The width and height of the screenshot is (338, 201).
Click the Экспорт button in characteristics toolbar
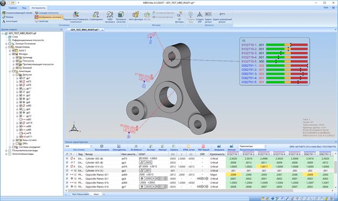[151, 148]
